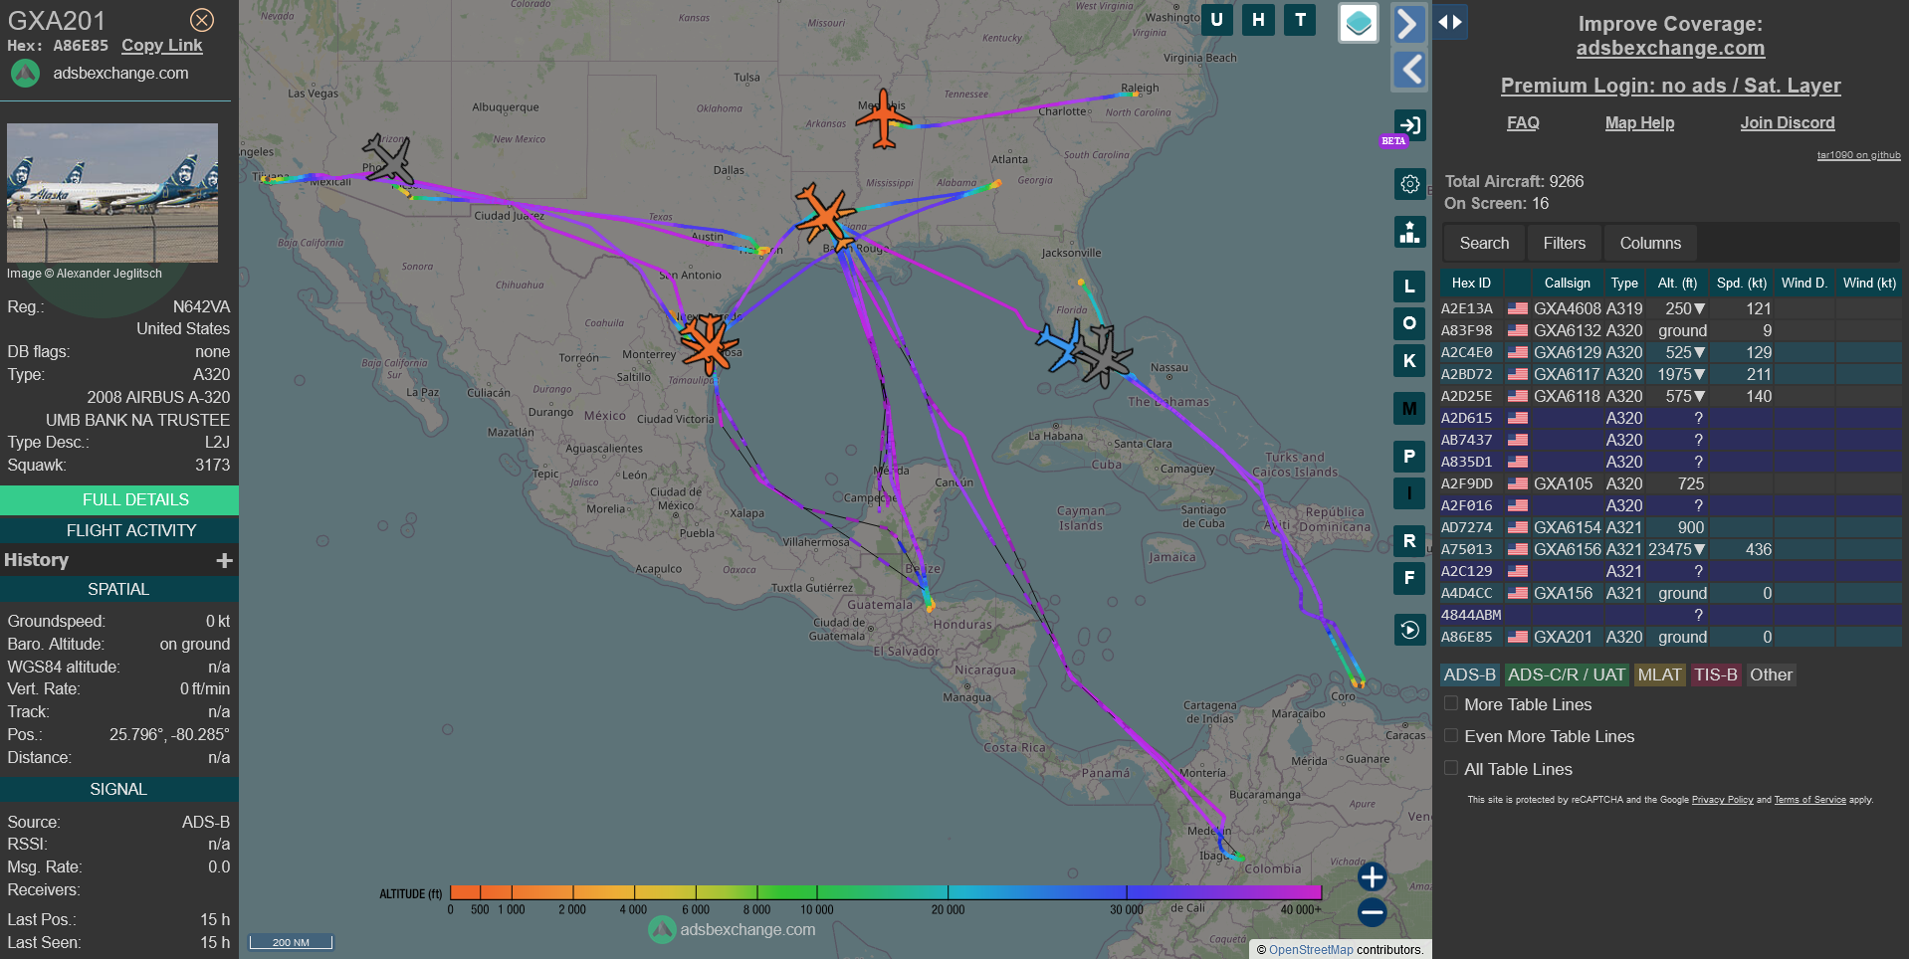Open the replay playback icon
This screenshot has height=959, width=1909.
[x=1409, y=630]
